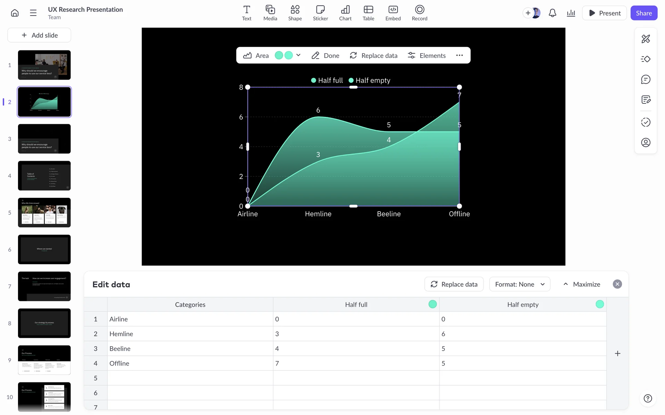Image resolution: width=665 pixels, height=415 pixels.
Task: Click the Embed tool icon
Action: 393,13
